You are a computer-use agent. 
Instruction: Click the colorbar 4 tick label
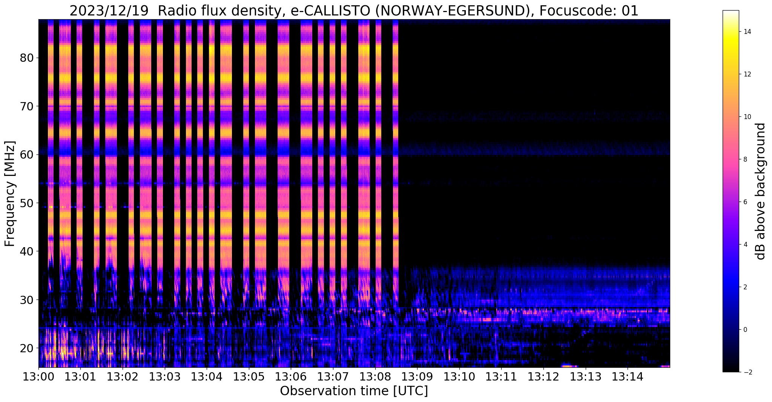745,245
